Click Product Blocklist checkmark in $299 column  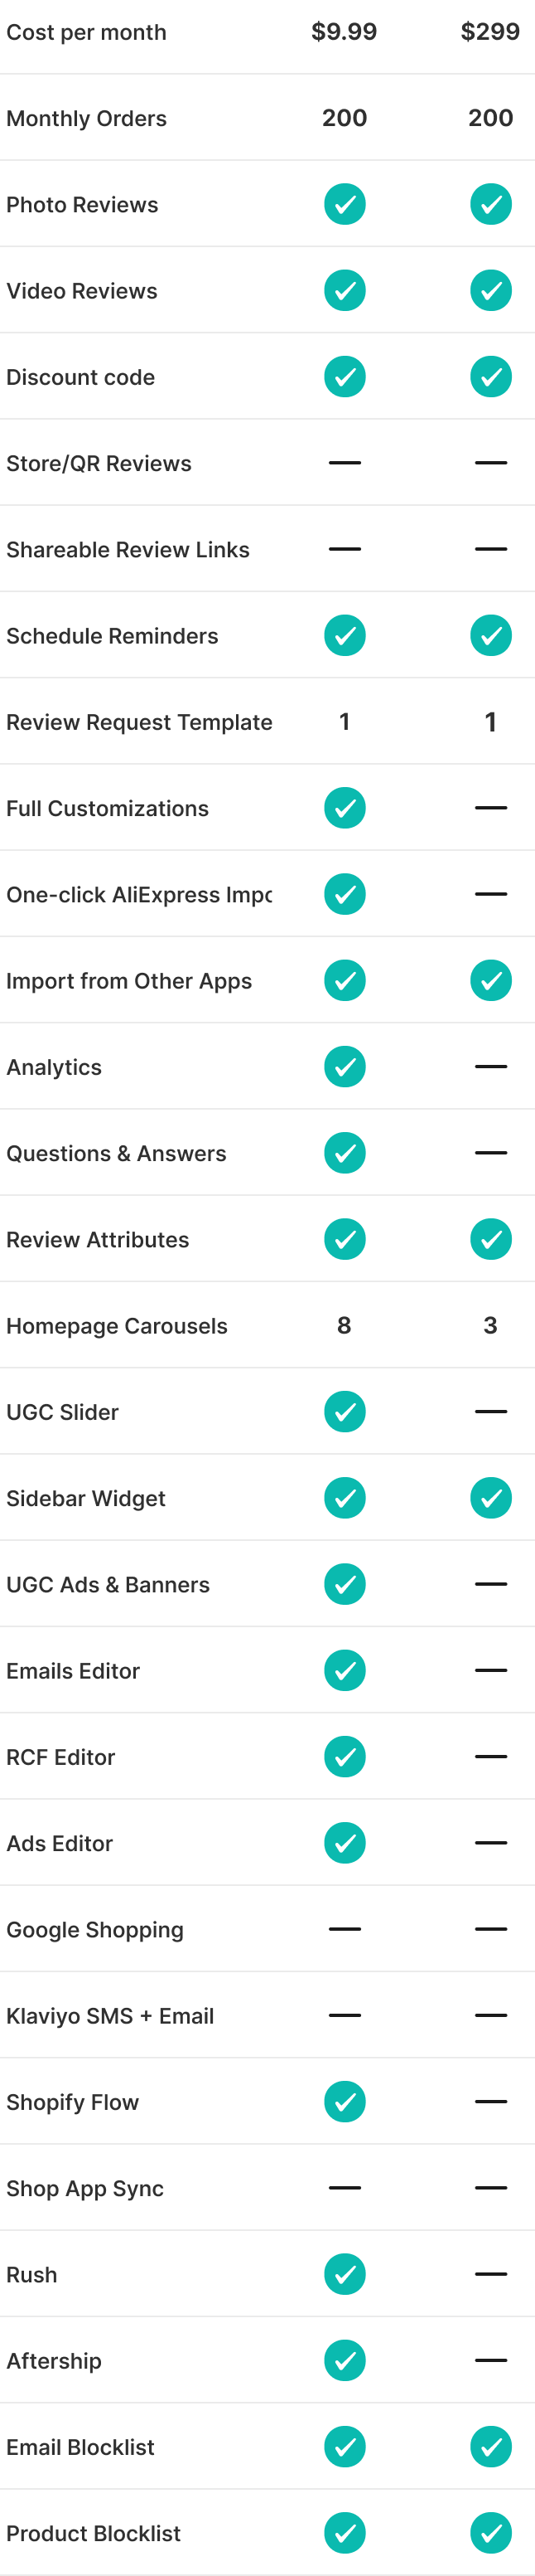[491, 2533]
